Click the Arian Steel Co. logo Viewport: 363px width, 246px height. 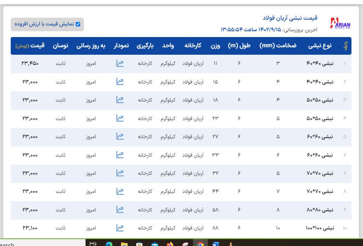click(x=340, y=24)
